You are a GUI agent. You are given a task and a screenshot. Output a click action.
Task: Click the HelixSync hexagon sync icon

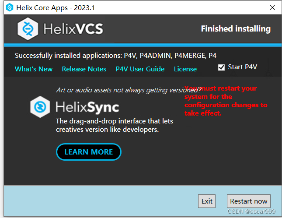coord(40,107)
